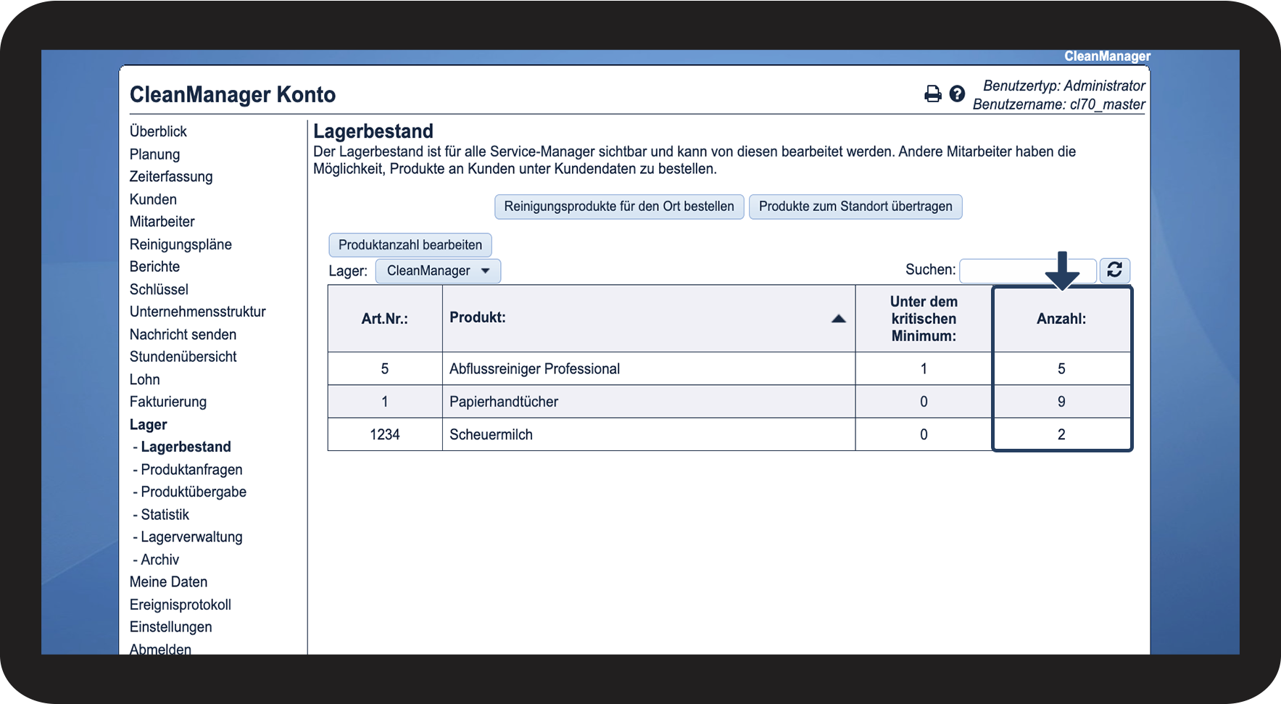This screenshot has width=1281, height=704.
Task: Navigate to Lagerverwaltung submenu item
Action: (191, 537)
